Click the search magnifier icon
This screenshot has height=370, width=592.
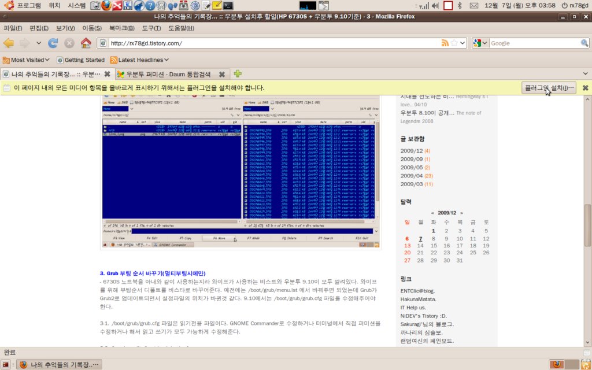pyautogui.click(x=584, y=43)
